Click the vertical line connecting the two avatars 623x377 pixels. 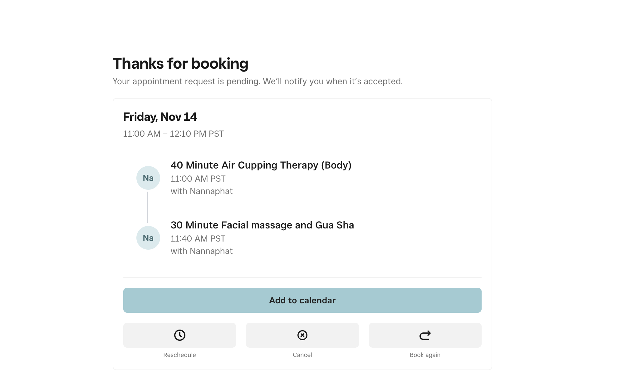coord(148,207)
